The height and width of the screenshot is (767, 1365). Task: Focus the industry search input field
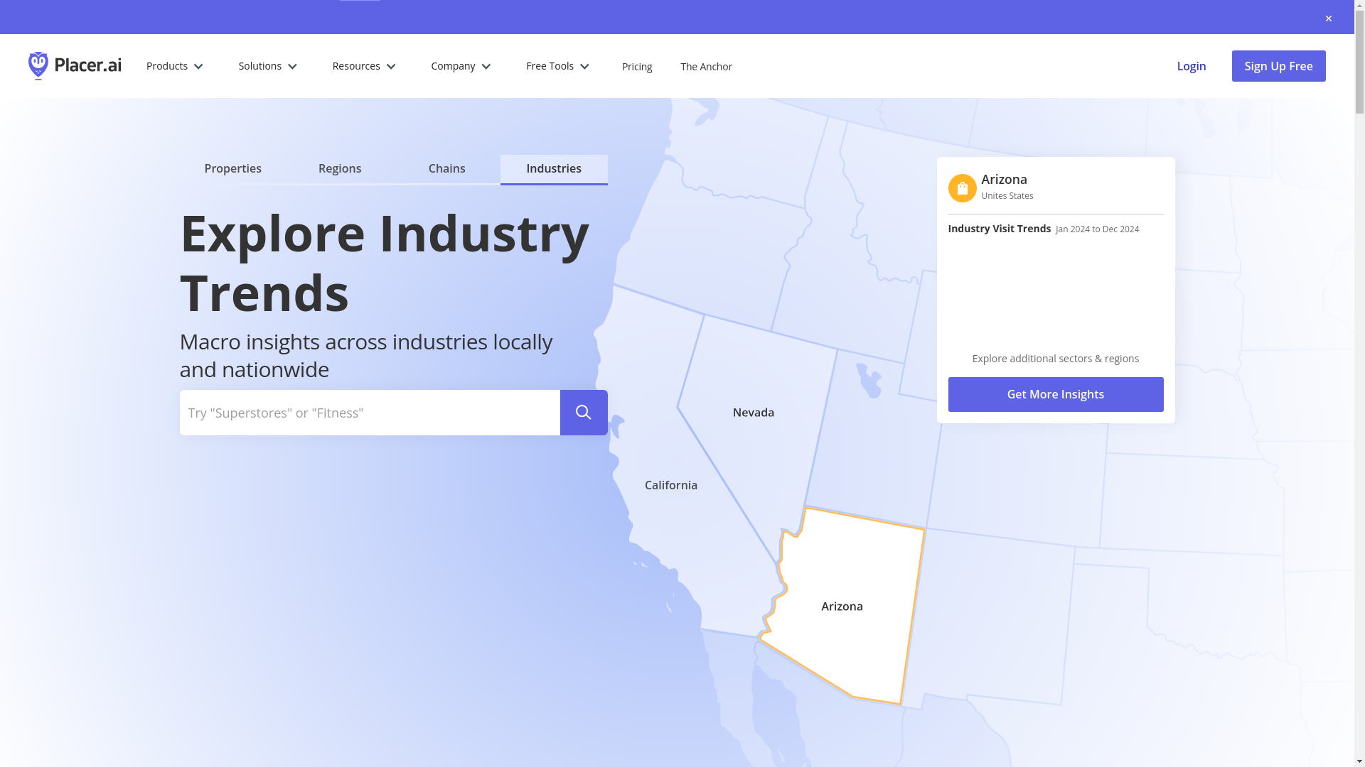coord(370,413)
